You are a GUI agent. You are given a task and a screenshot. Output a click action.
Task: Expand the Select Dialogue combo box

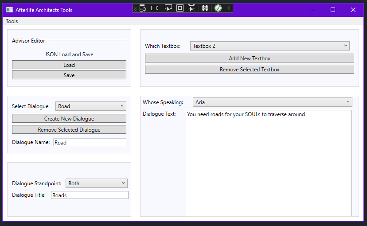point(90,106)
